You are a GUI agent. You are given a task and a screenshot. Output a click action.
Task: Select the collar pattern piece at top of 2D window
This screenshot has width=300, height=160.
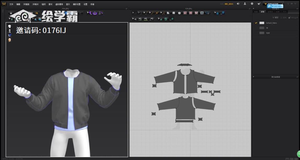click(184, 65)
